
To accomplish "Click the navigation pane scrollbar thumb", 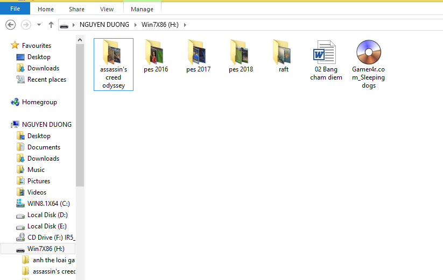I will point(80,115).
